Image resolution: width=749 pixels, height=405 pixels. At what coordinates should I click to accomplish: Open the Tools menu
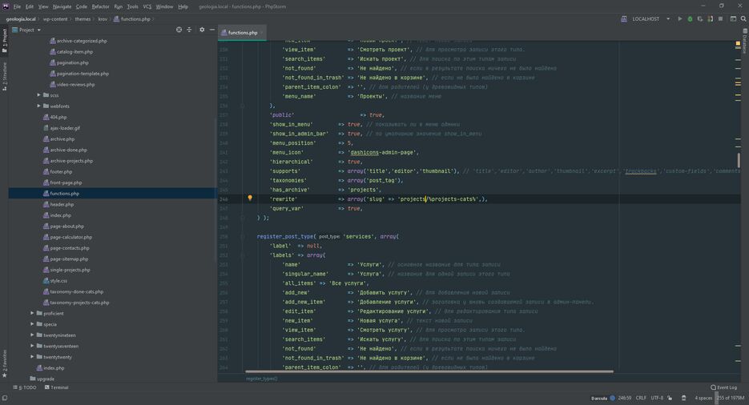pos(132,6)
